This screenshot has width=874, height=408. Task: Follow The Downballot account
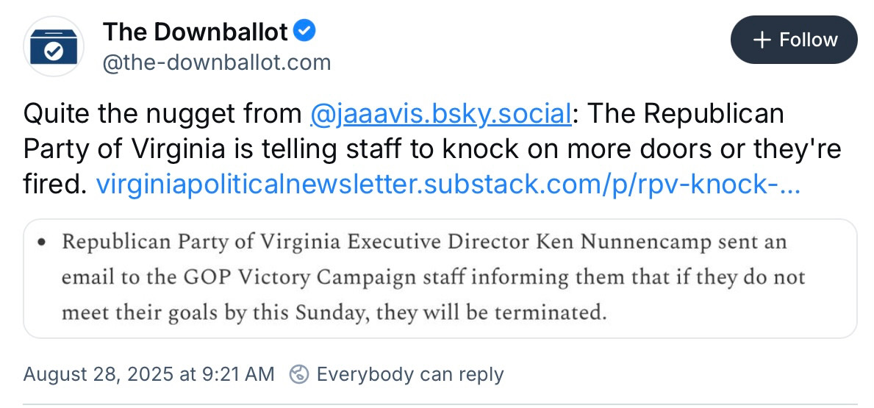coord(794,40)
